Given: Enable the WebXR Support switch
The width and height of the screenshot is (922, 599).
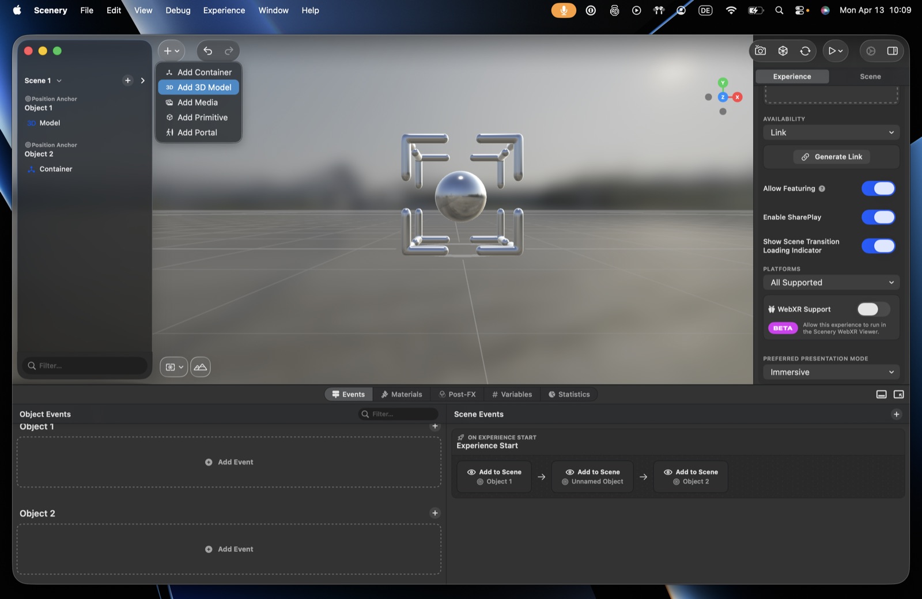Looking at the screenshot, I should coord(873,309).
